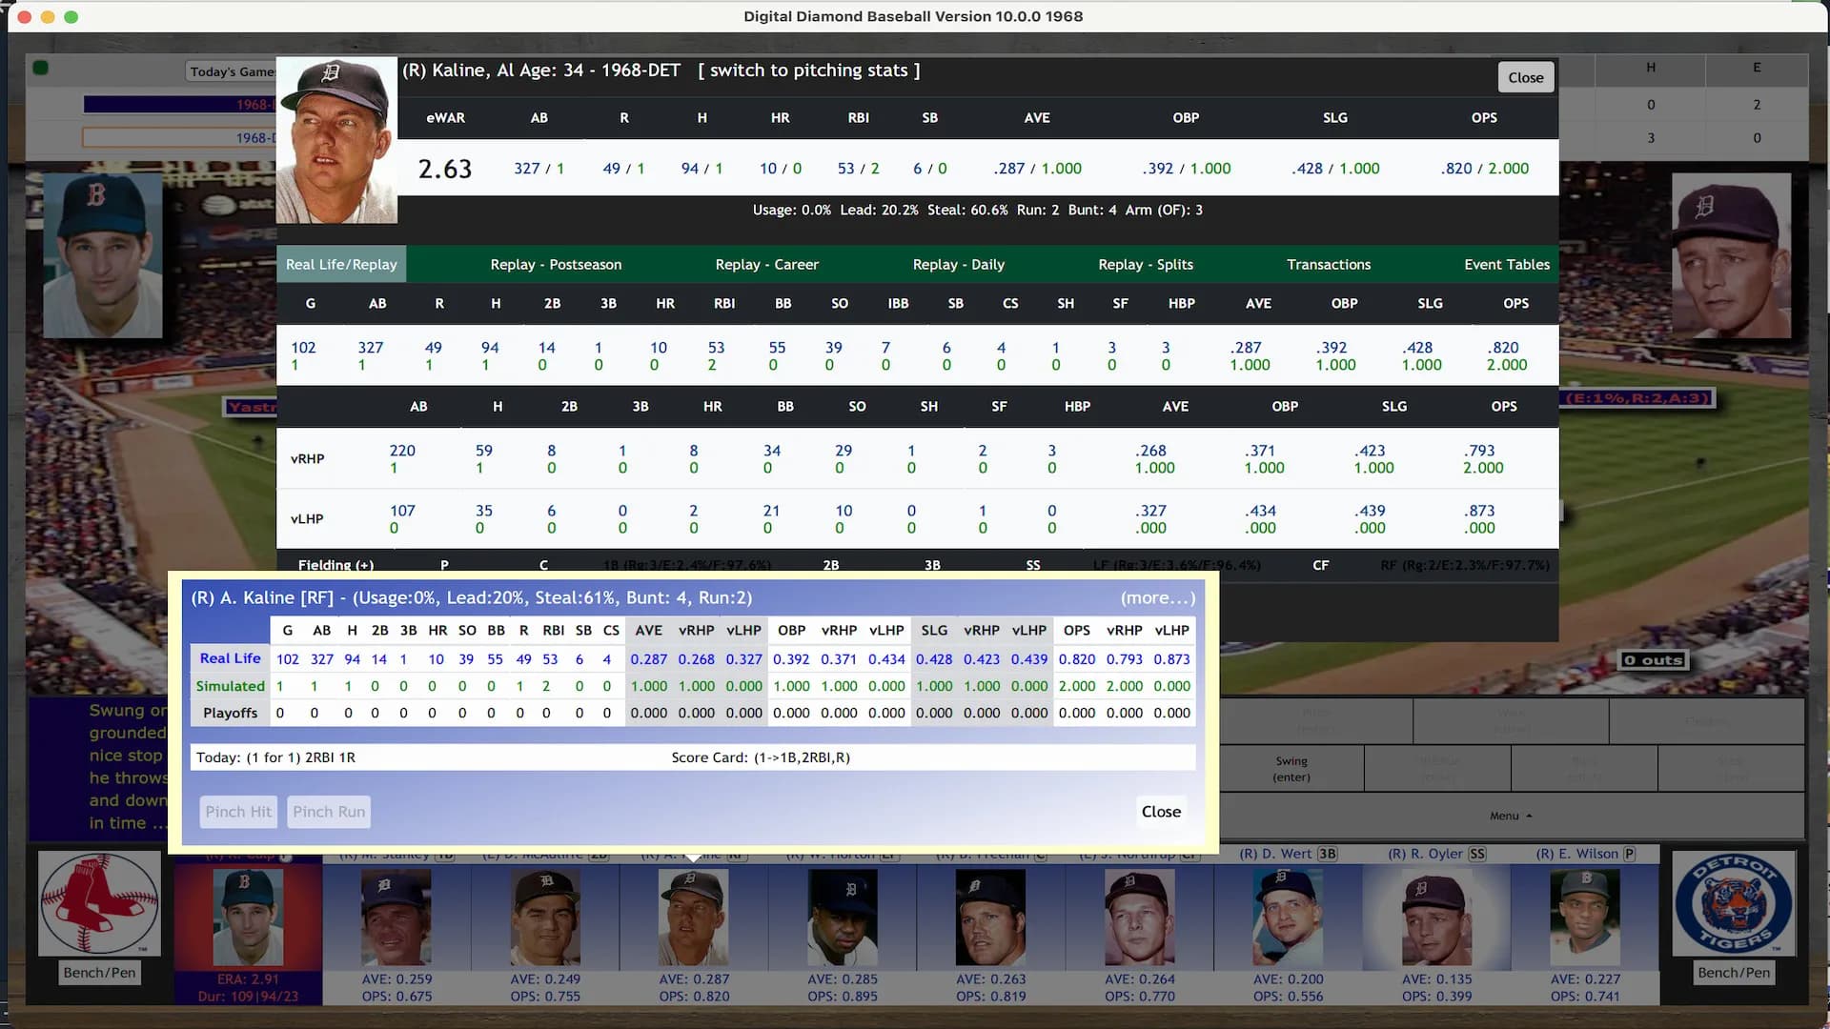The height and width of the screenshot is (1029, 1830).
Task: Select D. Wert's lineup photo
Action: point(1288,918)
